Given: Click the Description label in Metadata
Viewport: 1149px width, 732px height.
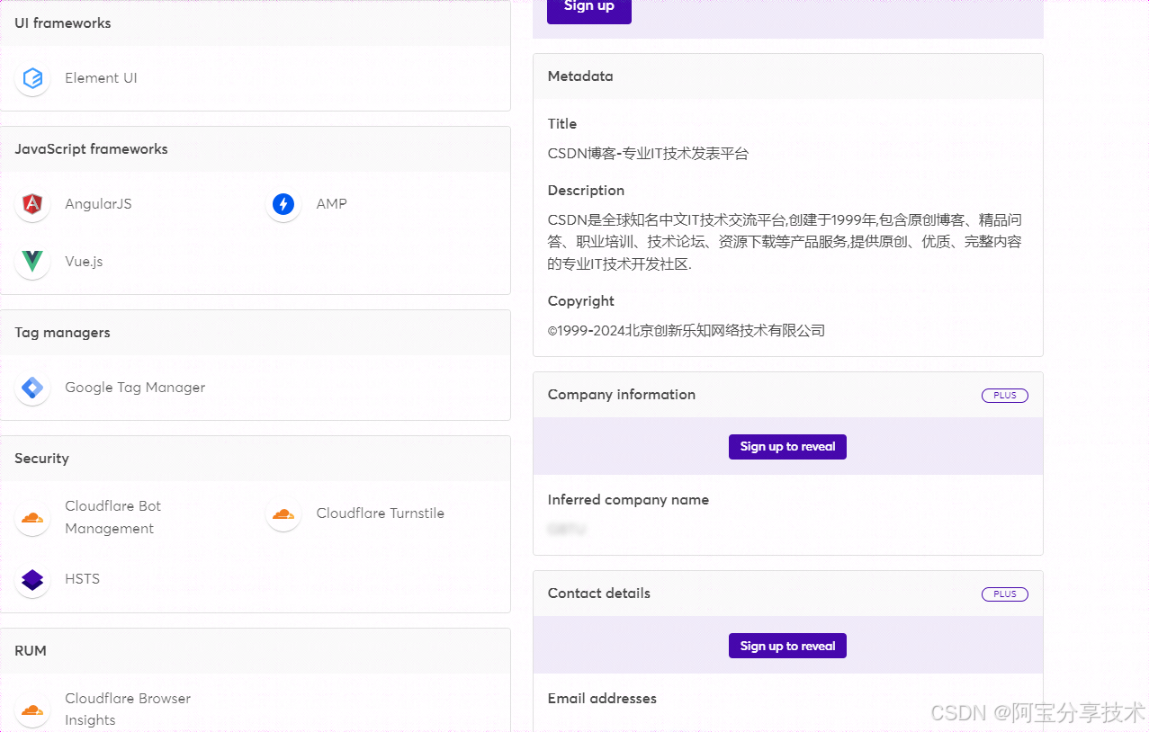Looking at the screenshot, I should point(586,191).
